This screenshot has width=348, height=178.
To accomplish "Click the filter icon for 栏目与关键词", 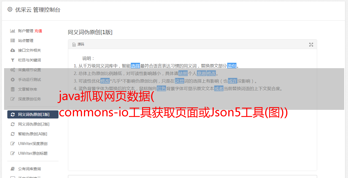I will pos(12,60).
